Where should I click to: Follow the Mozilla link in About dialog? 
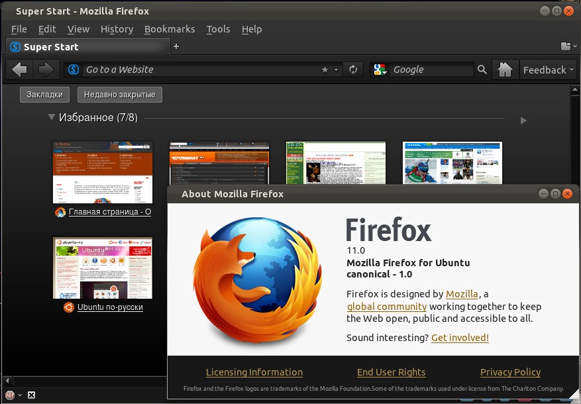tap(462, 294)
